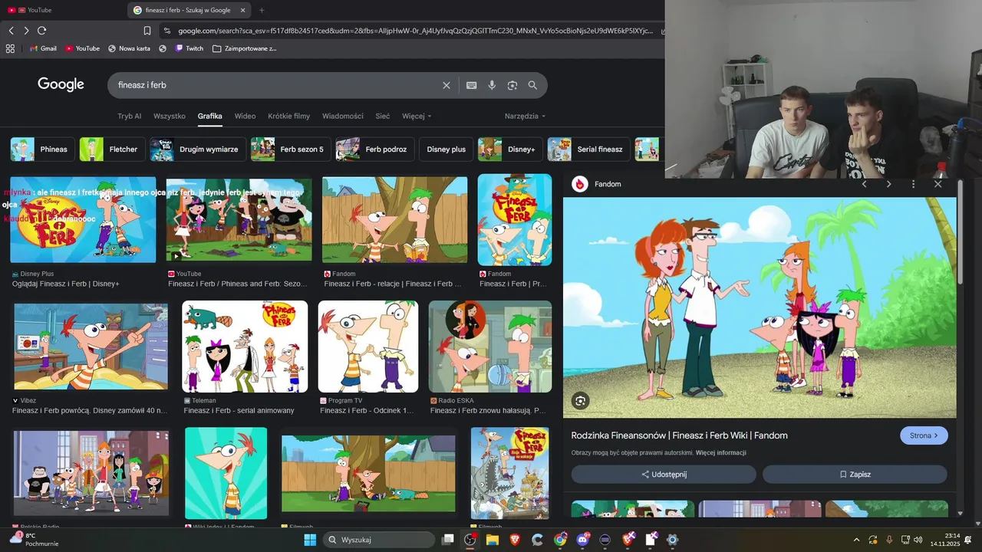The height and width of the screenshot is (552, 982).
Task: Open the Rodzinka Fineansonów title link
Action: (679, 435)
